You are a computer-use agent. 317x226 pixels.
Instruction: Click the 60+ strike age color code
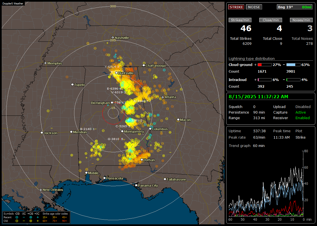[45, 221]
